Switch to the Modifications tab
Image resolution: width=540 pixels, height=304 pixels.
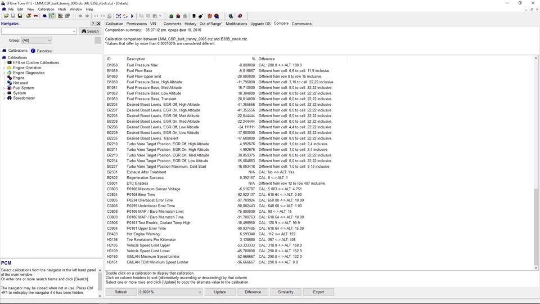pos(236,24)
